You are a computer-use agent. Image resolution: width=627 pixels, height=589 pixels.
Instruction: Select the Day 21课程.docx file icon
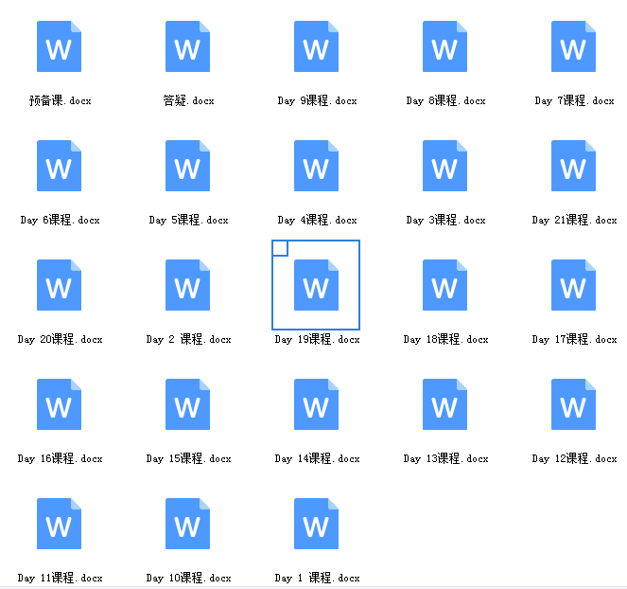(x=573, y=166)
